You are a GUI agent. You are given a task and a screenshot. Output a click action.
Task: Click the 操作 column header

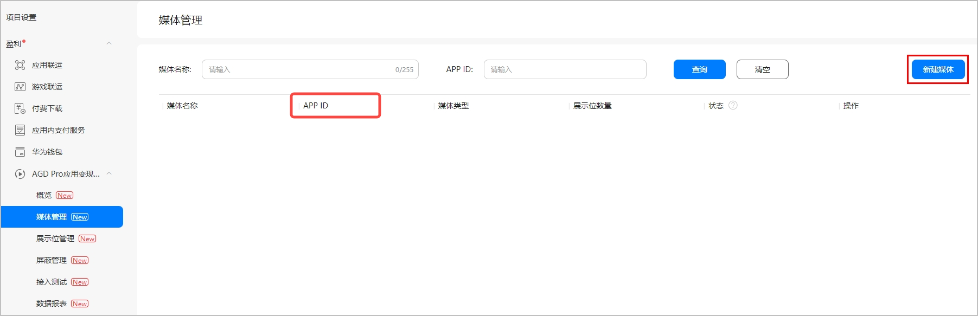(851, 106)
